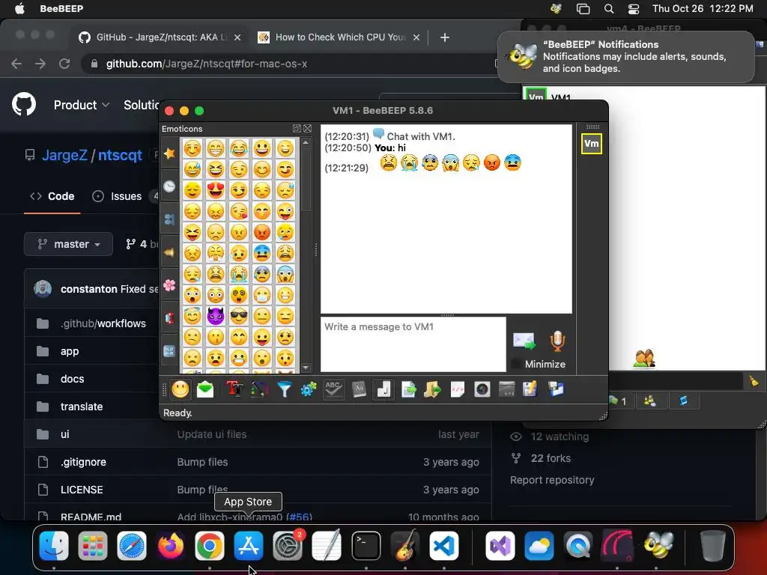Screen dimensions: 767x575
Task: Open a new browser tab with plus button
Action: [445, 37]
